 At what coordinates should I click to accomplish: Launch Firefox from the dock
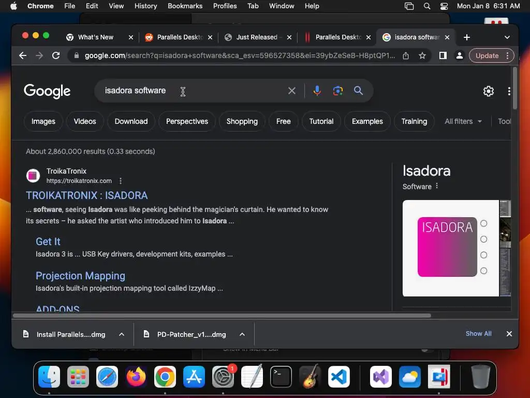pos(136,376)
